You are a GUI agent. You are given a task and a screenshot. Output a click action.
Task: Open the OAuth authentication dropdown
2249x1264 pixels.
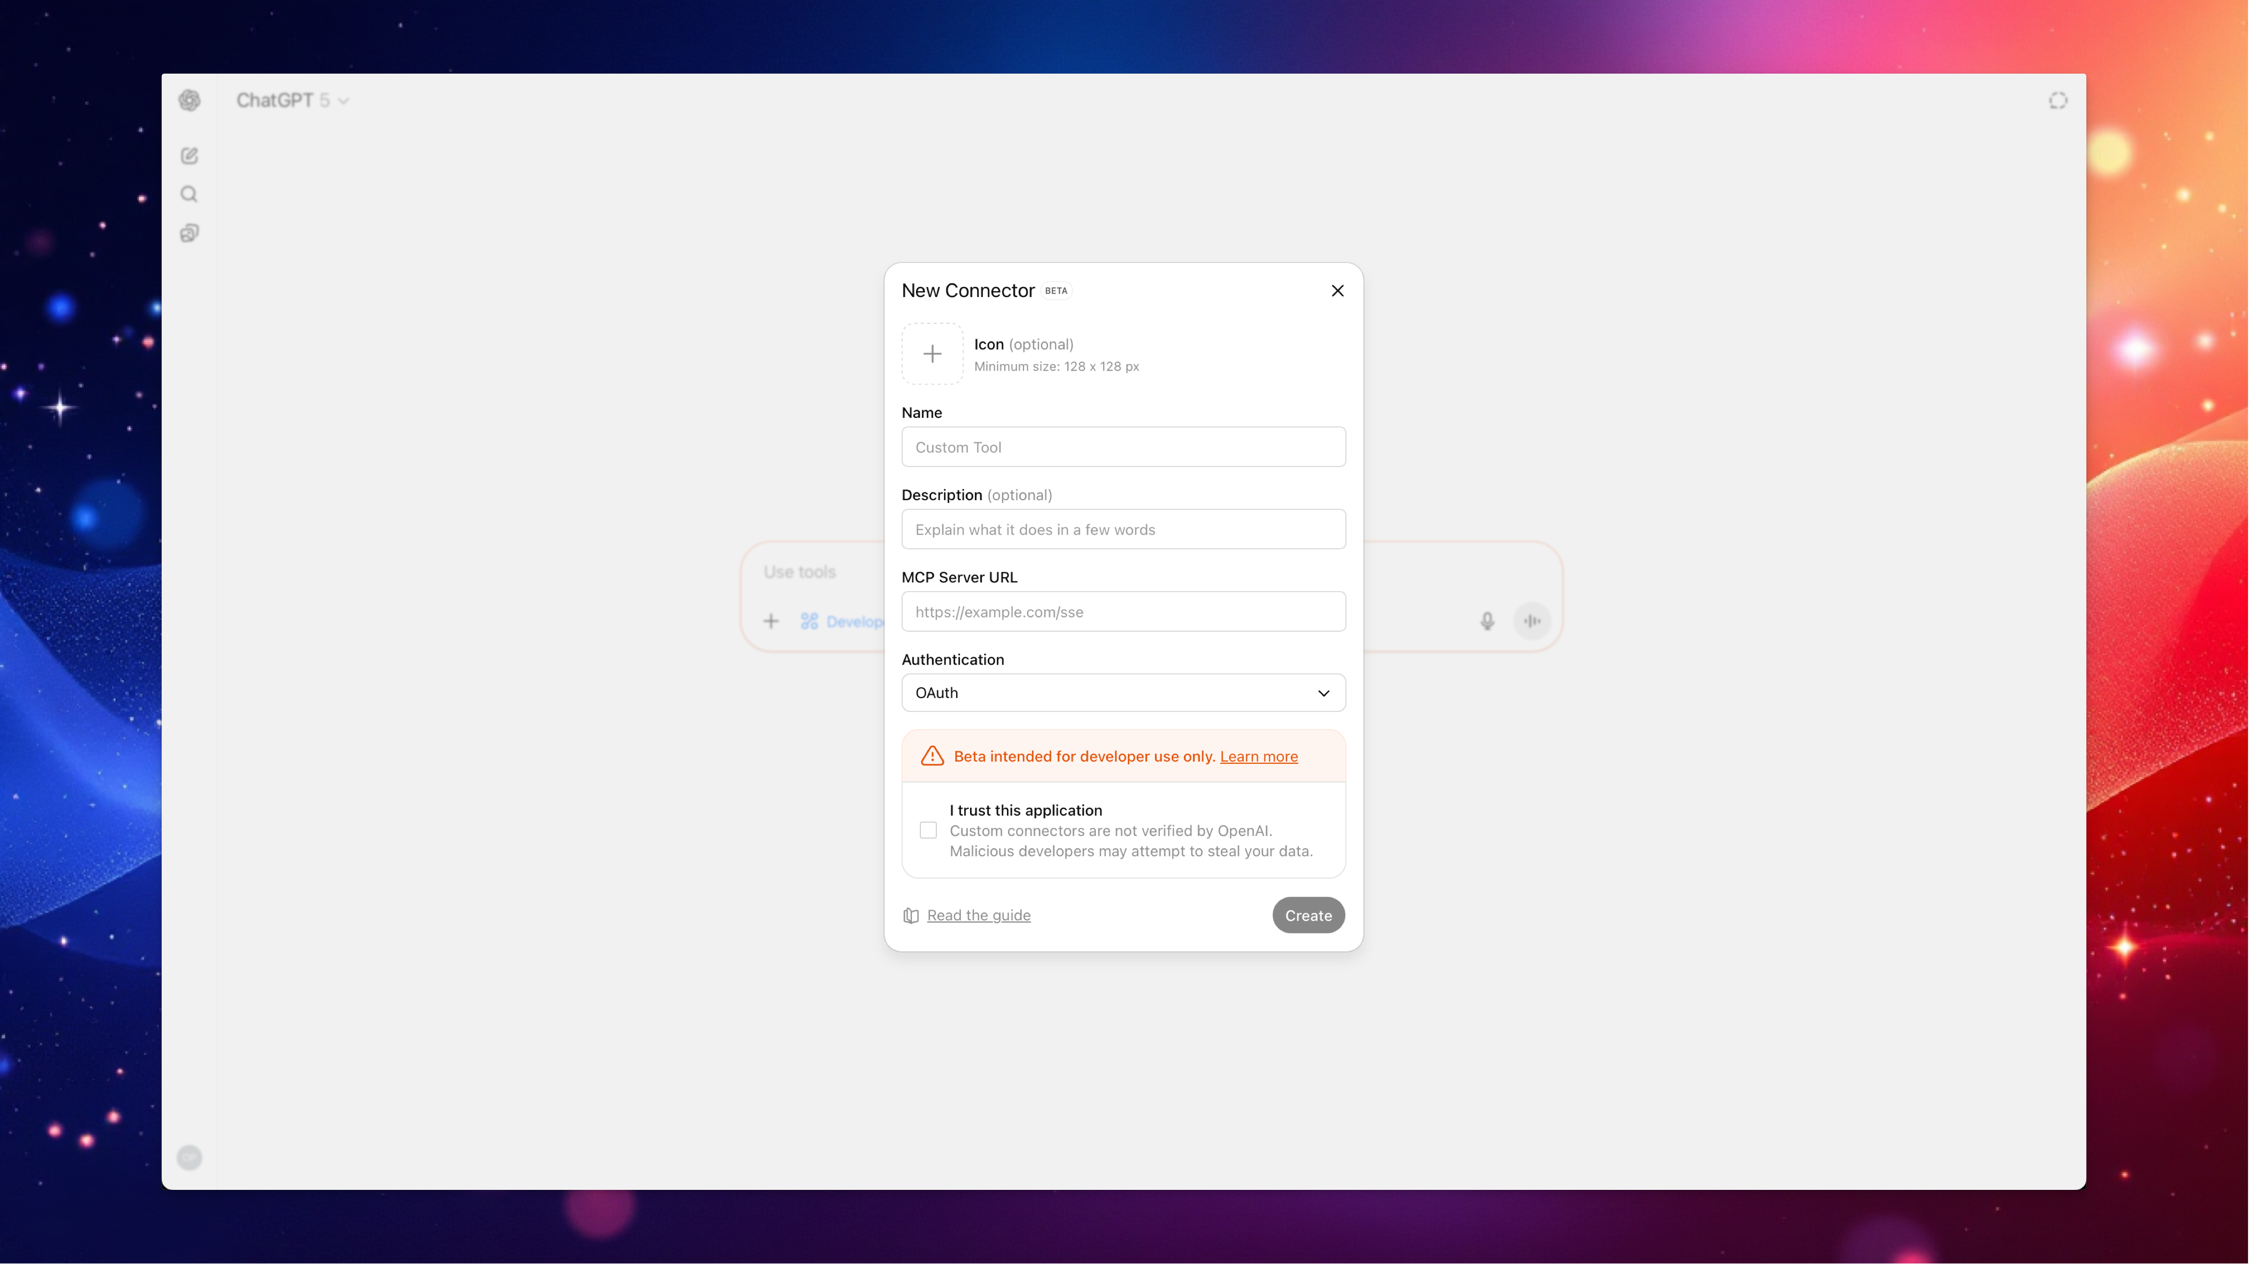point(1124,693)
